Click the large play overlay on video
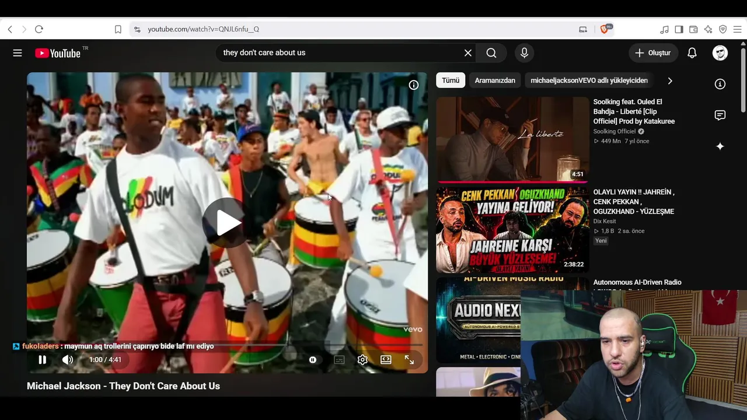The height and width of the screenshot is (420, 747). click(227, 222)
